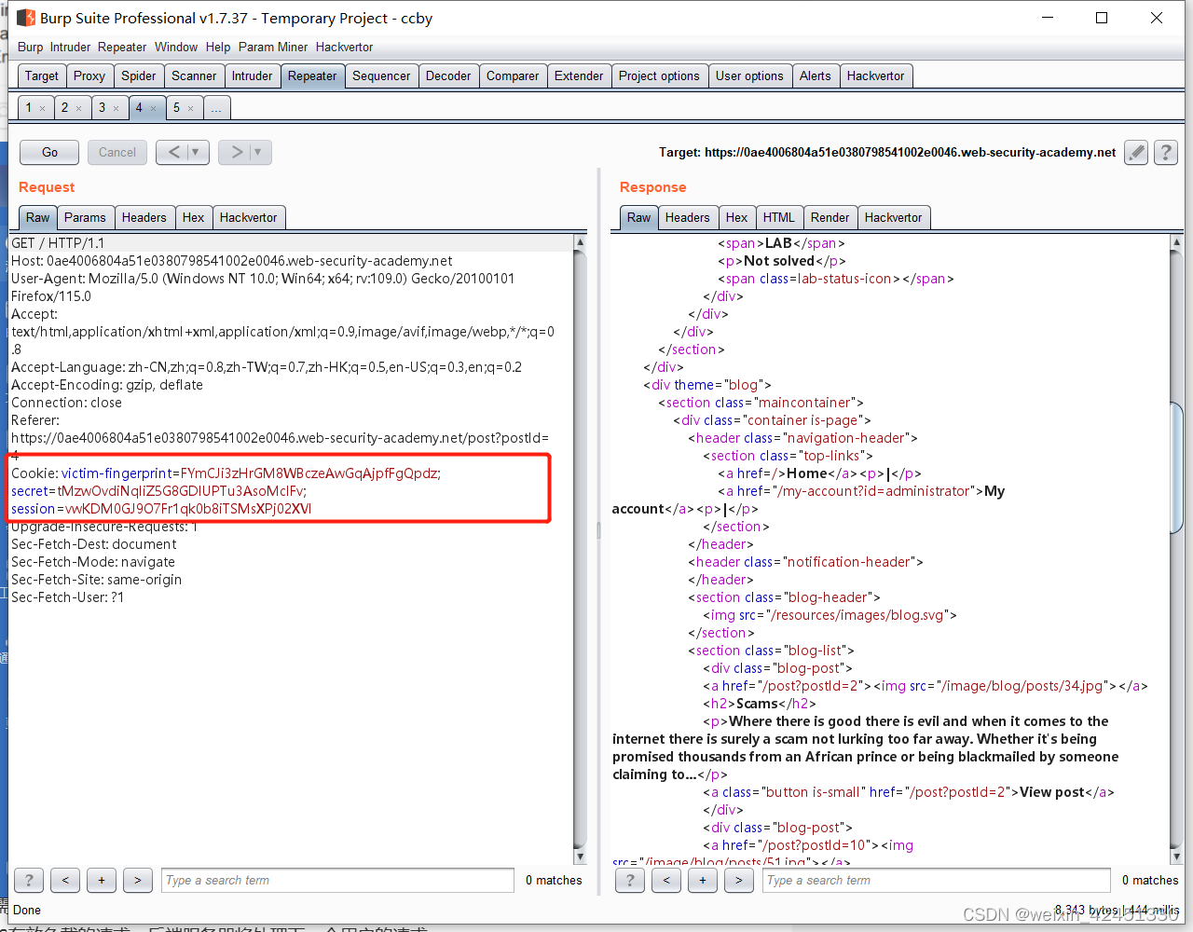Close Repeater tab 1
This screenshot has width=1193, height=932.
tap(42, 108)
